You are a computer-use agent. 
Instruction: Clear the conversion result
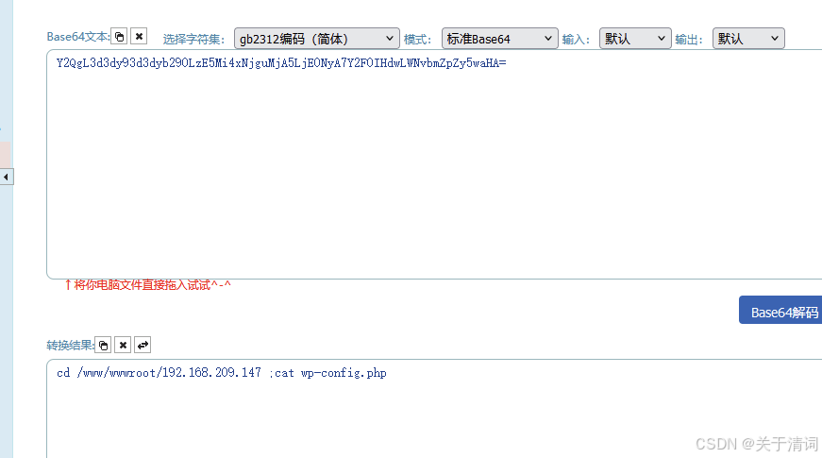point(123,345)
